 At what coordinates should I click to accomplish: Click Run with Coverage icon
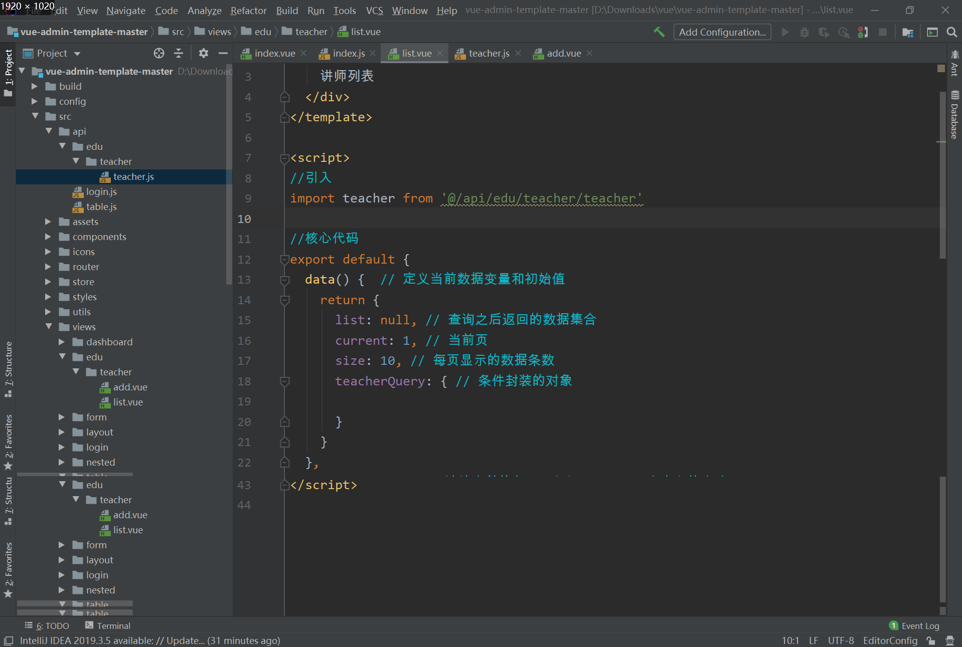click(824, 32)
